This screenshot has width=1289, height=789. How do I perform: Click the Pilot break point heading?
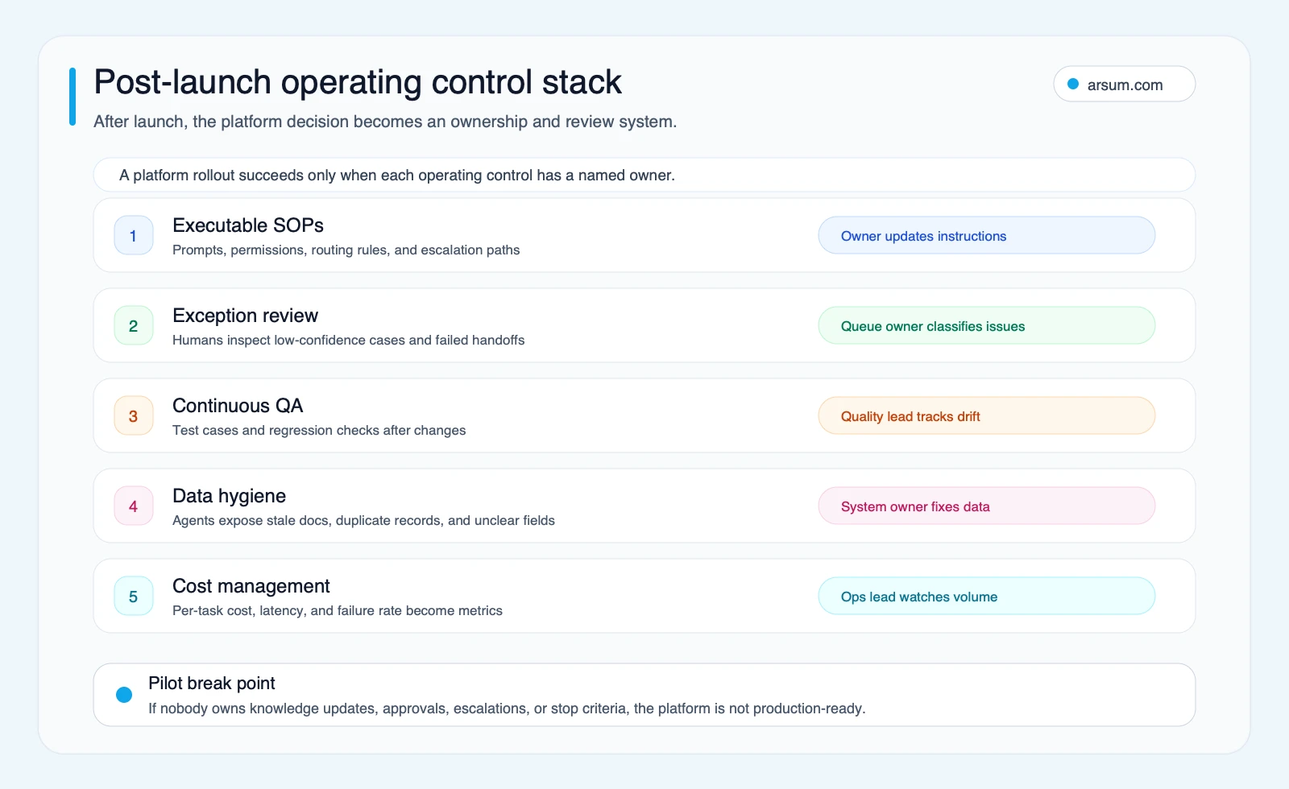[212, 684]
